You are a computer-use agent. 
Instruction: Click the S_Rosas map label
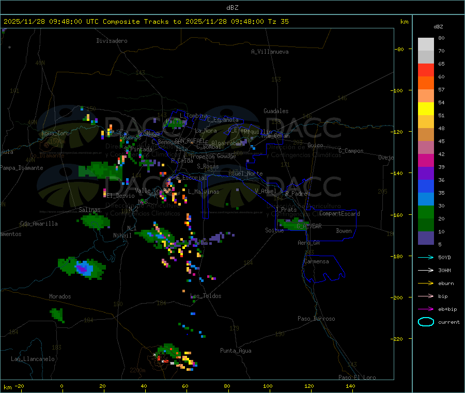[208, 166]
